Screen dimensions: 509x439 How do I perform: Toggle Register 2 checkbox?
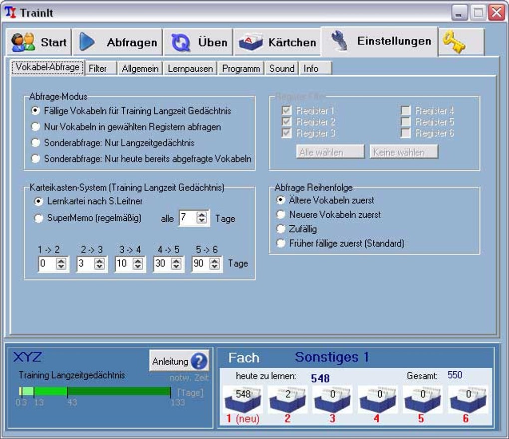(286, 122)
